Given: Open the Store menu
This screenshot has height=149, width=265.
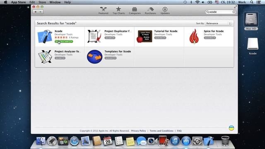Looking at the screenshot, I should pyautogui.click(x=42, y=2).
